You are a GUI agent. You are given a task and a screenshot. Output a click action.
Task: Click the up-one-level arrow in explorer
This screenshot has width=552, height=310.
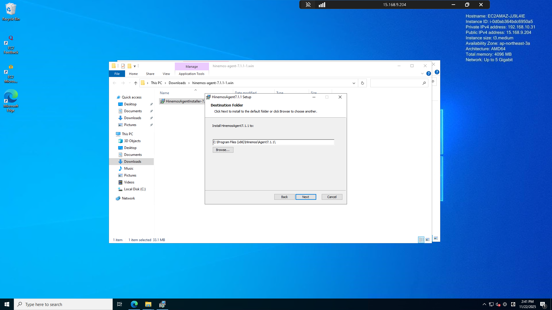(x=136, y=83)
